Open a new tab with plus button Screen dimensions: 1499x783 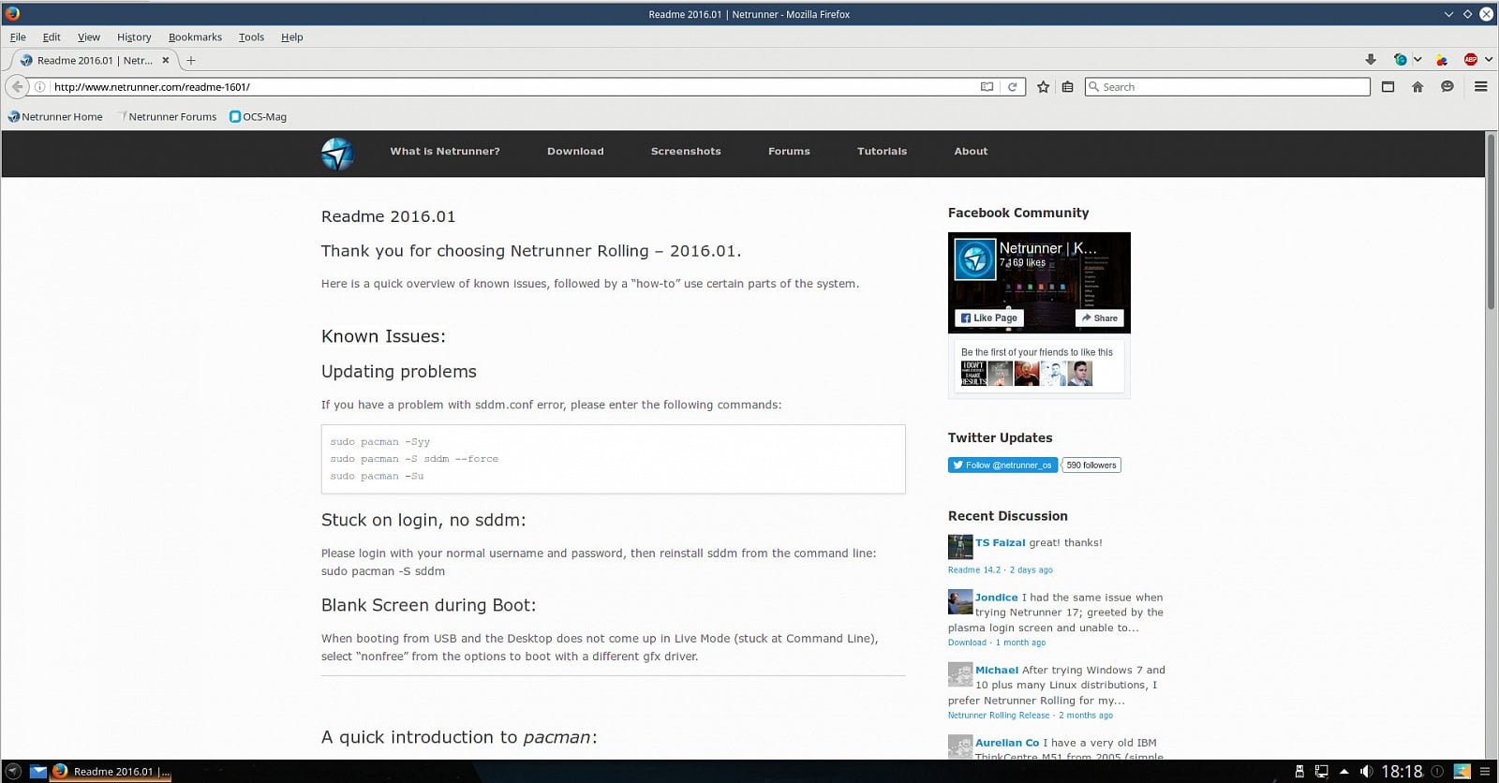(191, 60)
